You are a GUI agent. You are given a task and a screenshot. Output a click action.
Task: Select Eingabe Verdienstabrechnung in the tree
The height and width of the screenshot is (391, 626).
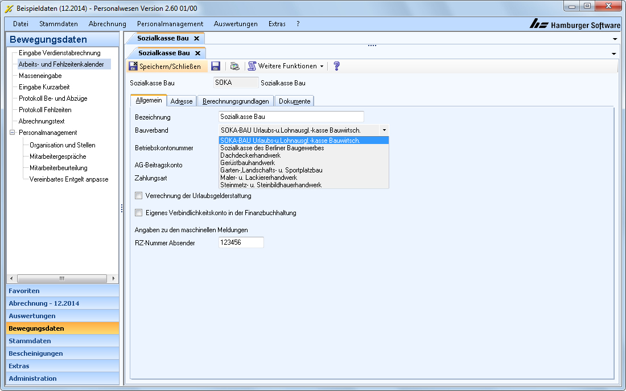[x=60, y=53]
